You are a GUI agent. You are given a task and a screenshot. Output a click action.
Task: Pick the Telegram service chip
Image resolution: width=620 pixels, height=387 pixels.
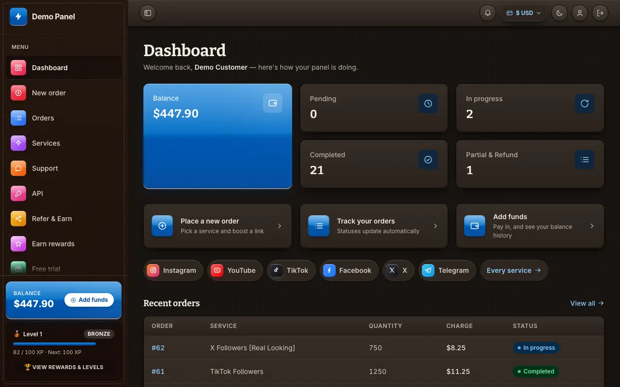pos(447,270)
